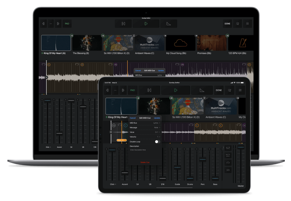Toggle the PAD button on the iPad
This screenshot has width=291, height=201.
[x=132, y=90]
